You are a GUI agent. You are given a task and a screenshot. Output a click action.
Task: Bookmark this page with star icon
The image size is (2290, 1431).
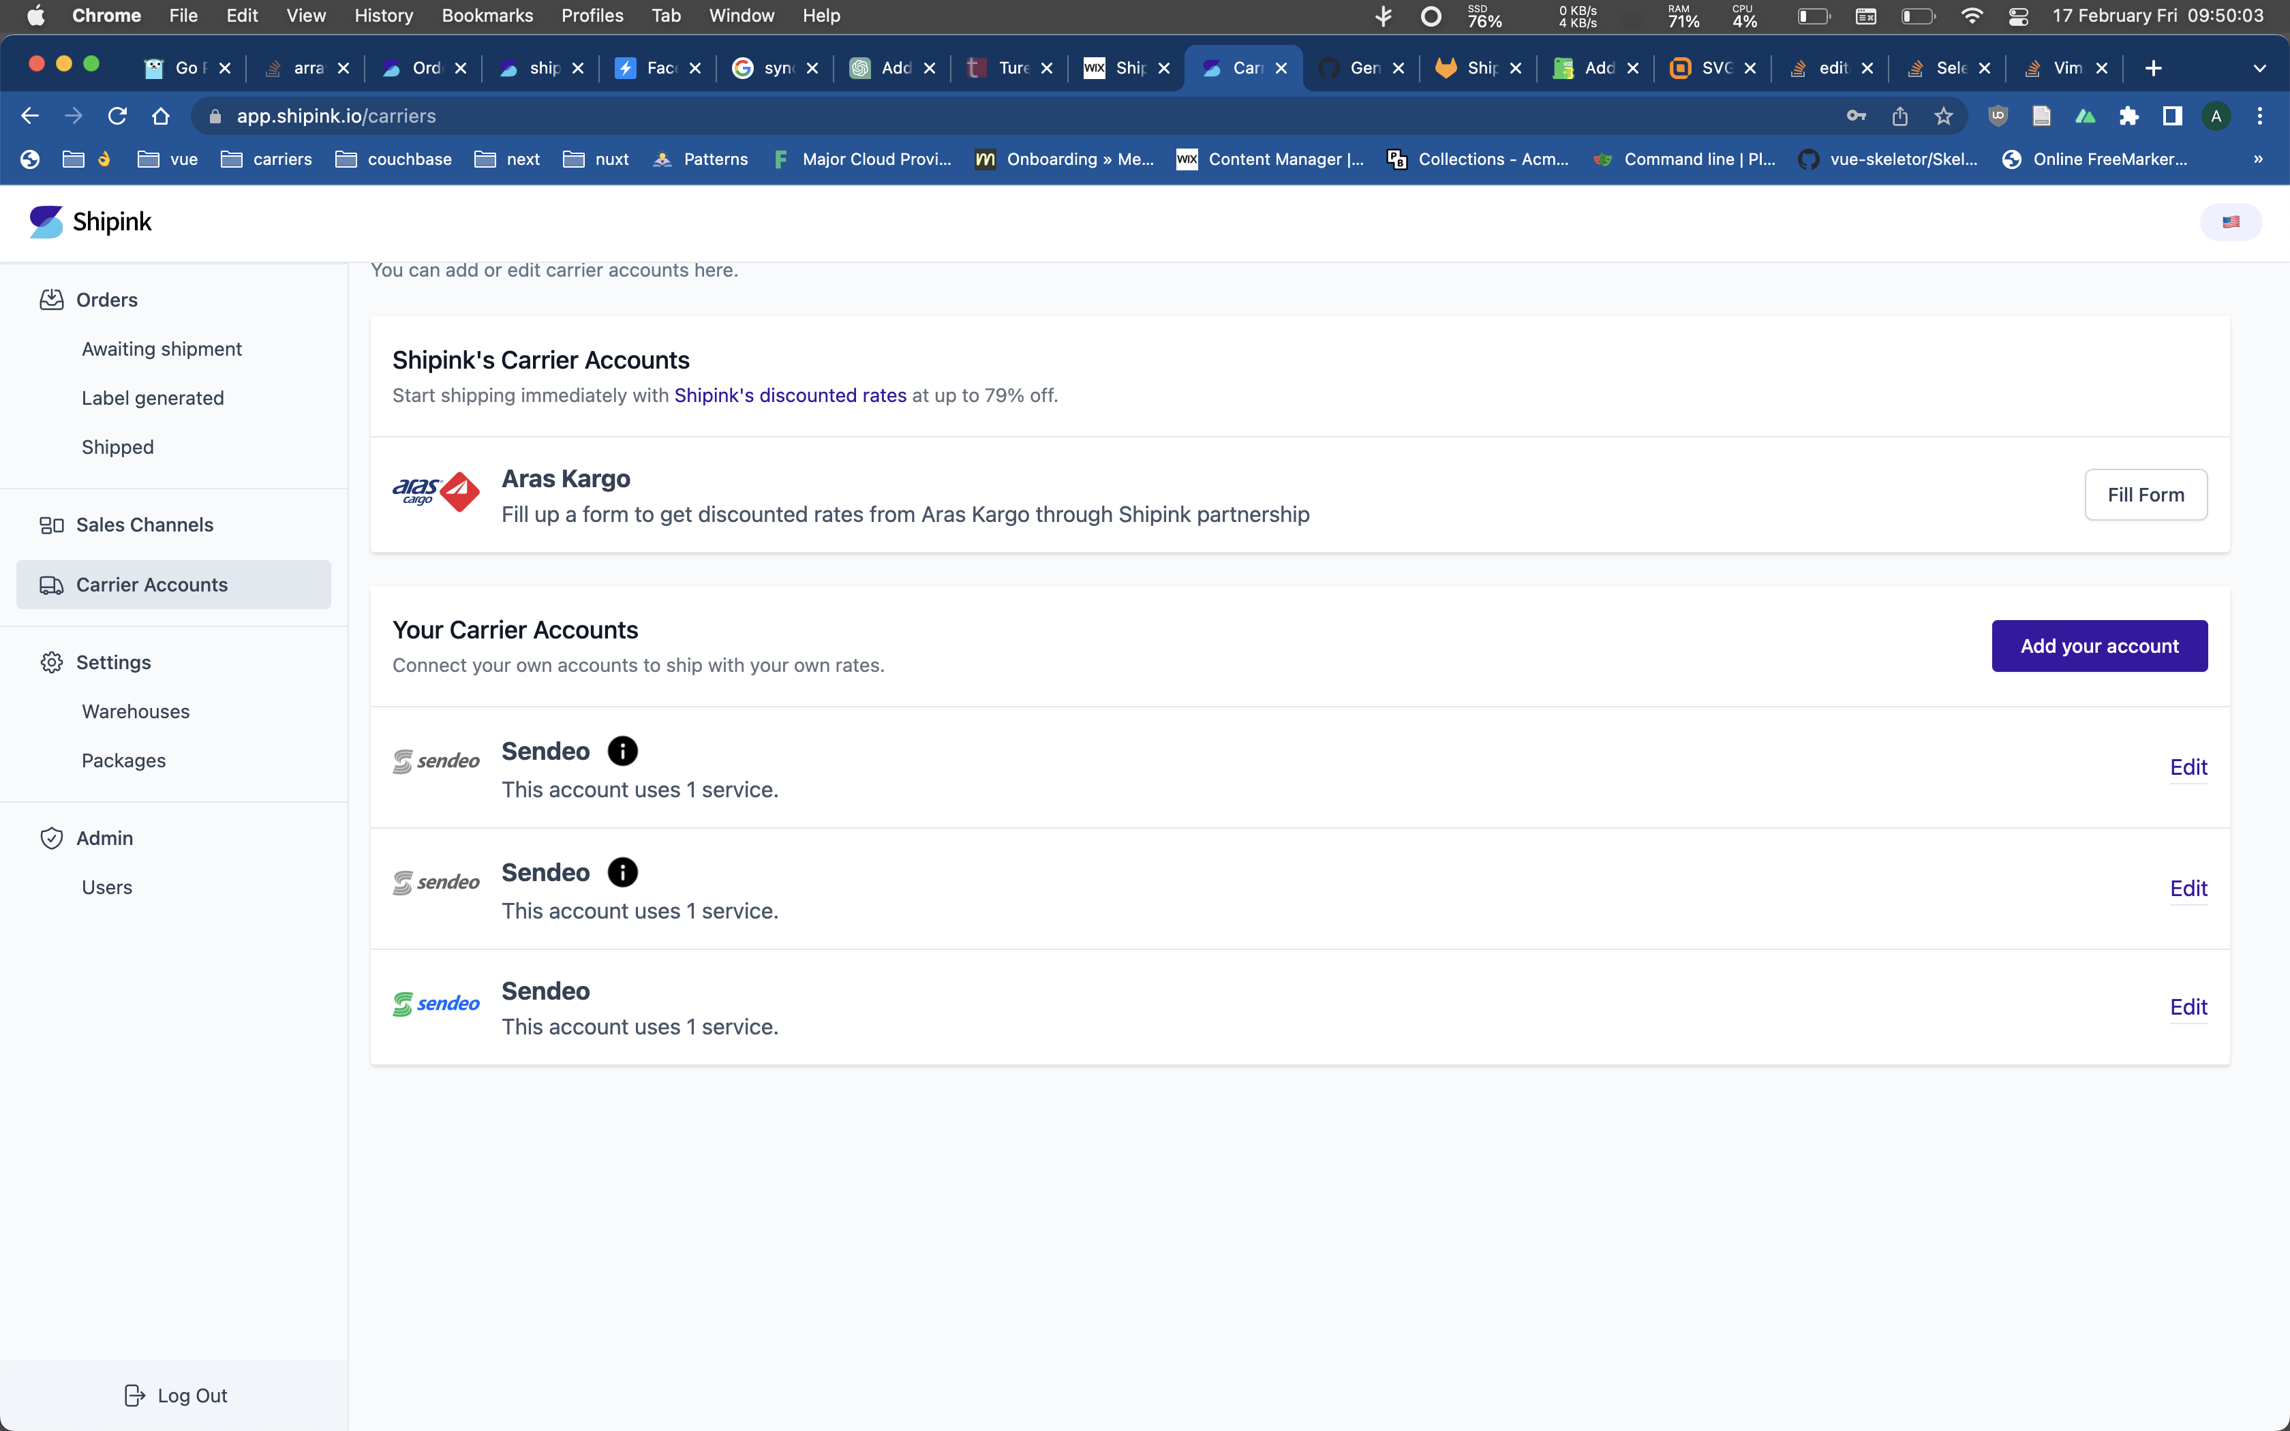tap(1942, 117)
